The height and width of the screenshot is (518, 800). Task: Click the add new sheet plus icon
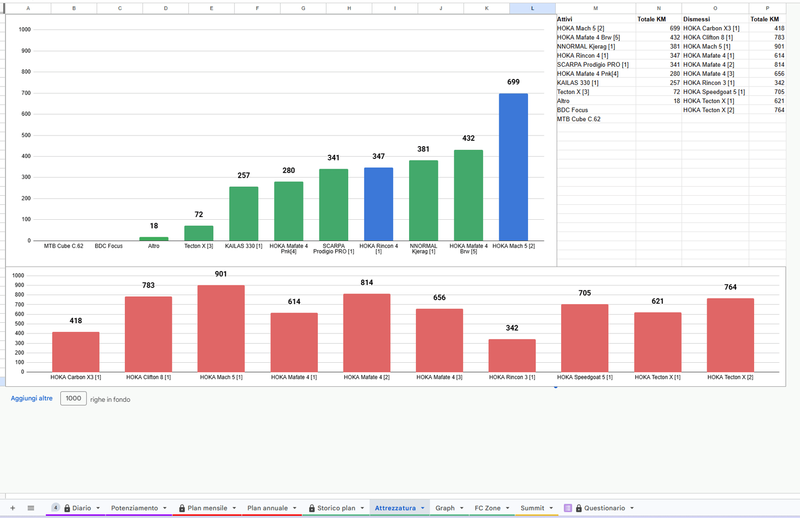pos(13,508)
